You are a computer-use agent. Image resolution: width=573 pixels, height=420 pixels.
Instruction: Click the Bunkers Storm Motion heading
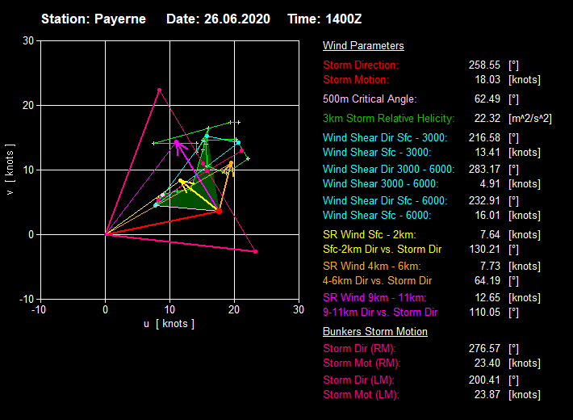[x=375, y=331]
